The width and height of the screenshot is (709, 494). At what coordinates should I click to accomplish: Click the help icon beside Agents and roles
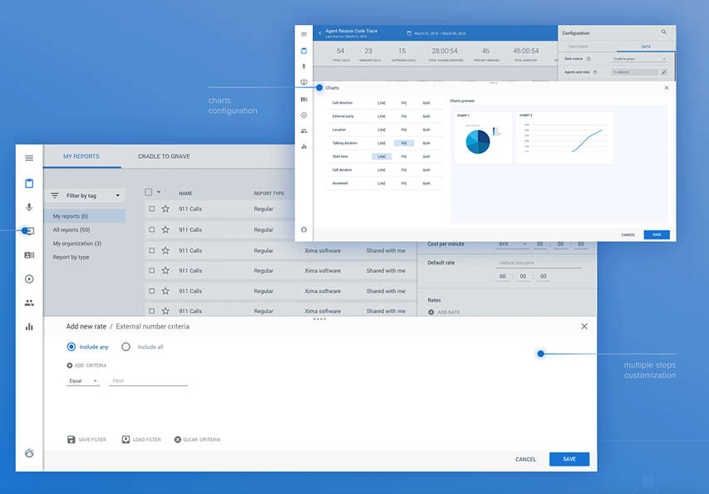[x=595, y=72]
